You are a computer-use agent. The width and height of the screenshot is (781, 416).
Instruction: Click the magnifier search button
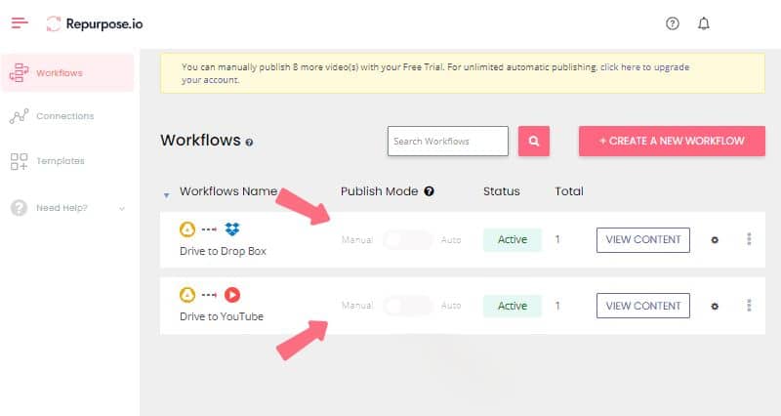533,141
